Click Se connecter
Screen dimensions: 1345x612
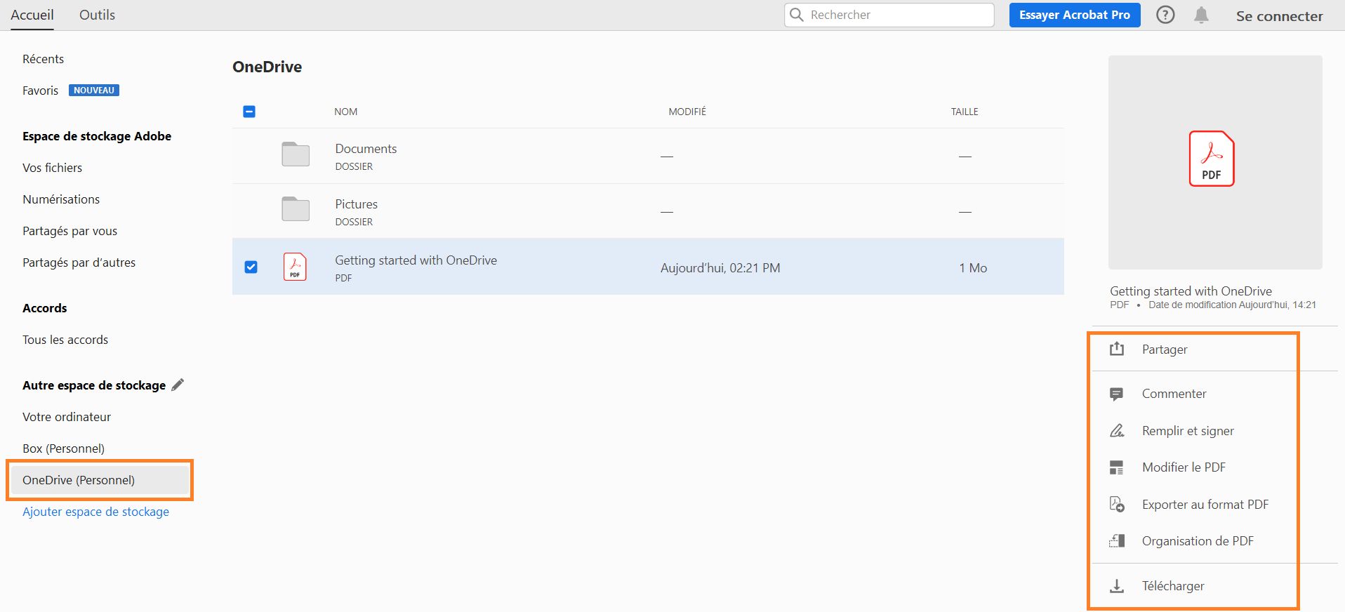(1279, 15)
